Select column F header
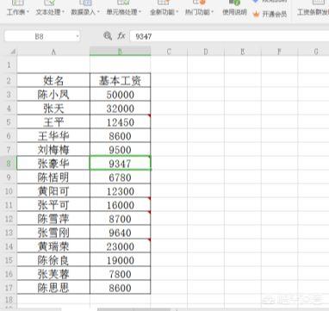The width and height of the screenshot is (329, 311). coord(279,52)
